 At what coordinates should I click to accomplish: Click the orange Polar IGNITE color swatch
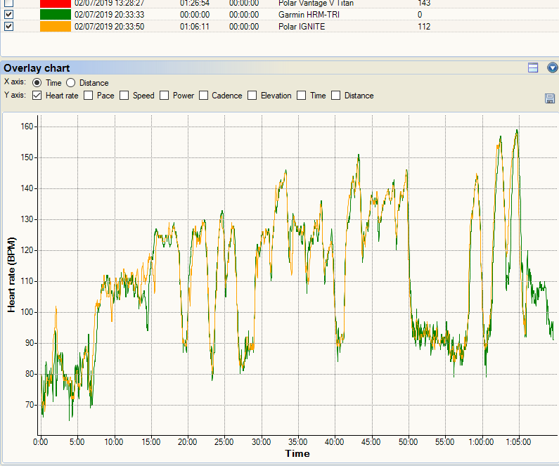pyautogui.click(x=56, y=27)
